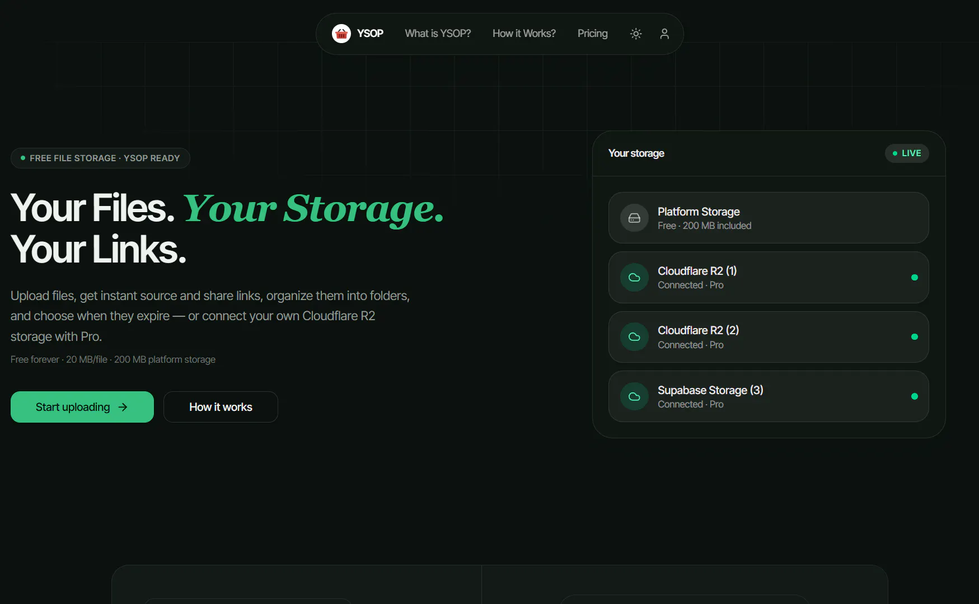Click the arrow on Start uploading
Viewport: 979px width, 604px height.
(x=123, y=407)
